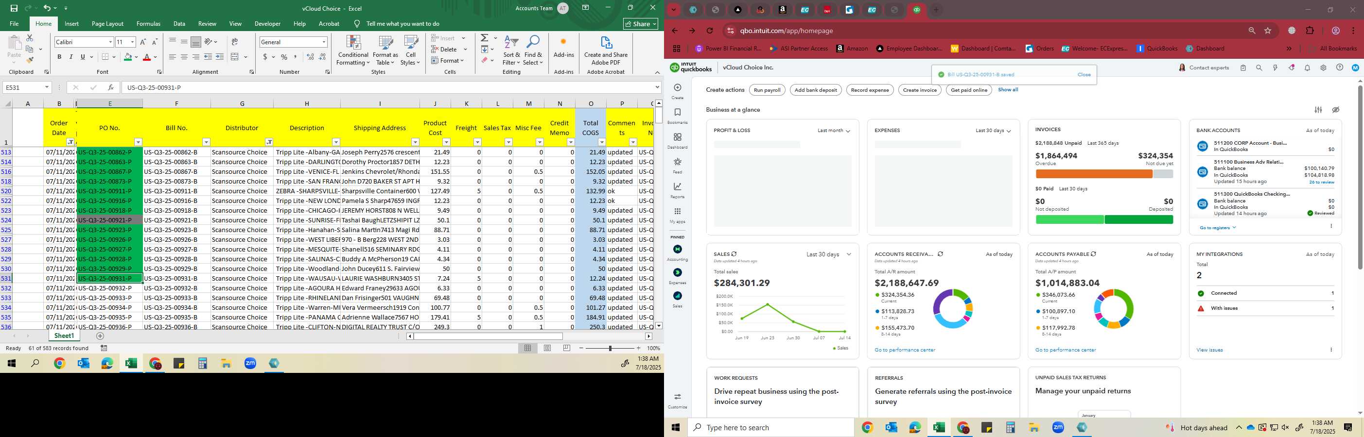
Task: Click Show all create actions link
Action: [1008, 90]
